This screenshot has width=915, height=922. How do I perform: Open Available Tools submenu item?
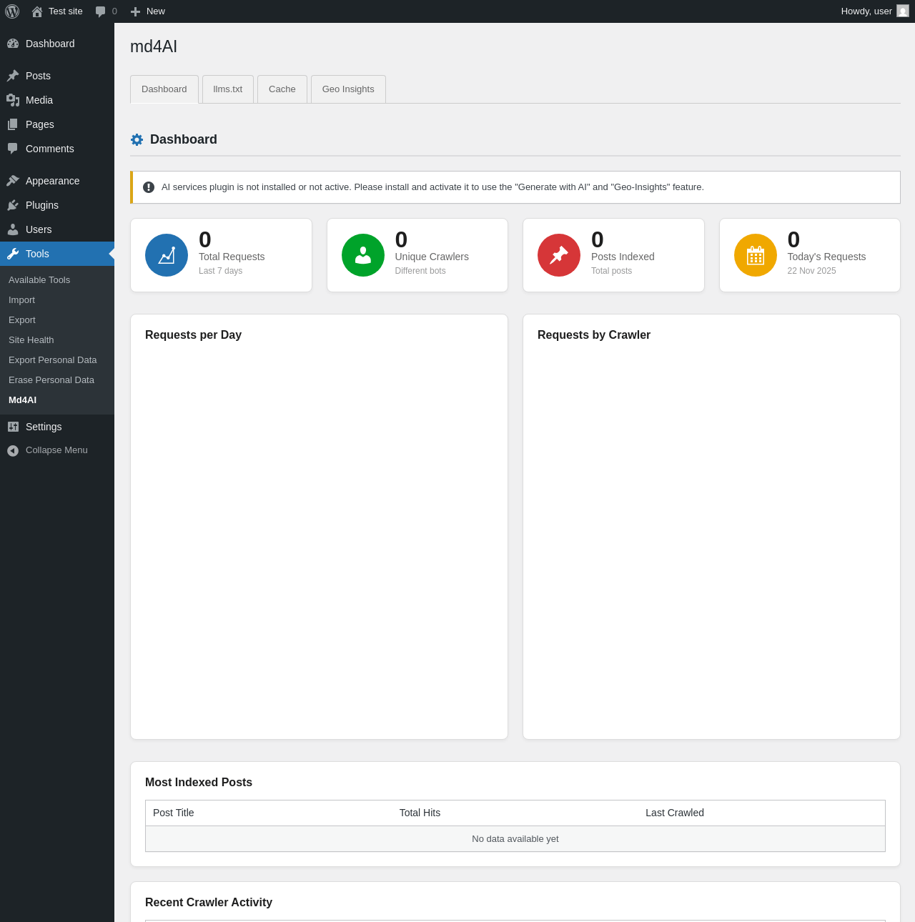39,280
